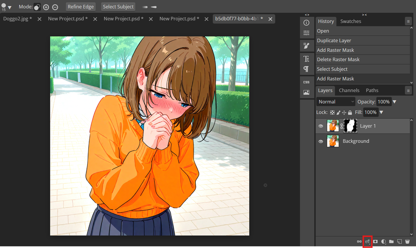This screenshot has height=248, width=416.
Task: Switch to the History tab
Action: [x=326, y=21]
